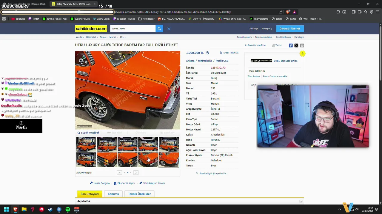Close the Tofaş / Murat / 131 browser tab

point(94,4)
